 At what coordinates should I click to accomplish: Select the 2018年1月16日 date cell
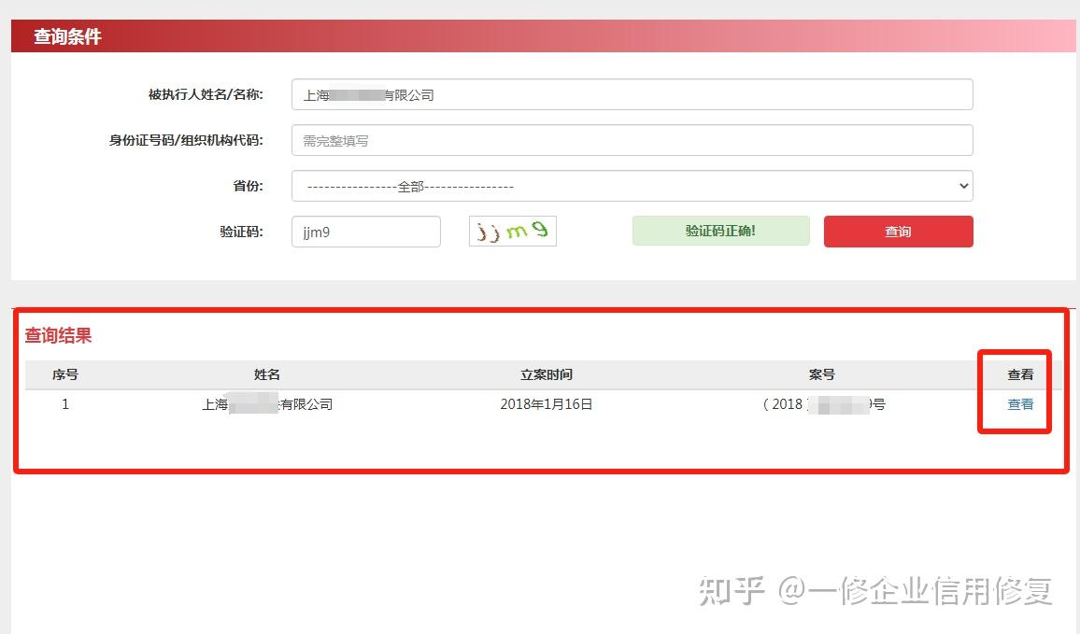tap(547, 404)
